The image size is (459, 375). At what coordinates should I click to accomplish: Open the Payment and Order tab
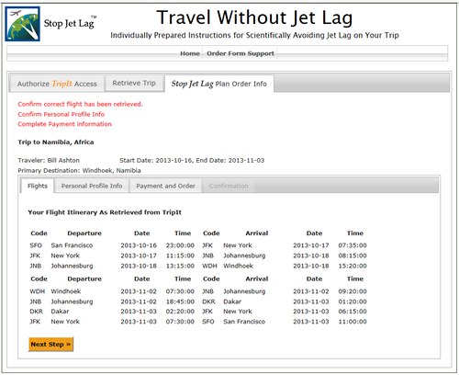coord(165,186)
